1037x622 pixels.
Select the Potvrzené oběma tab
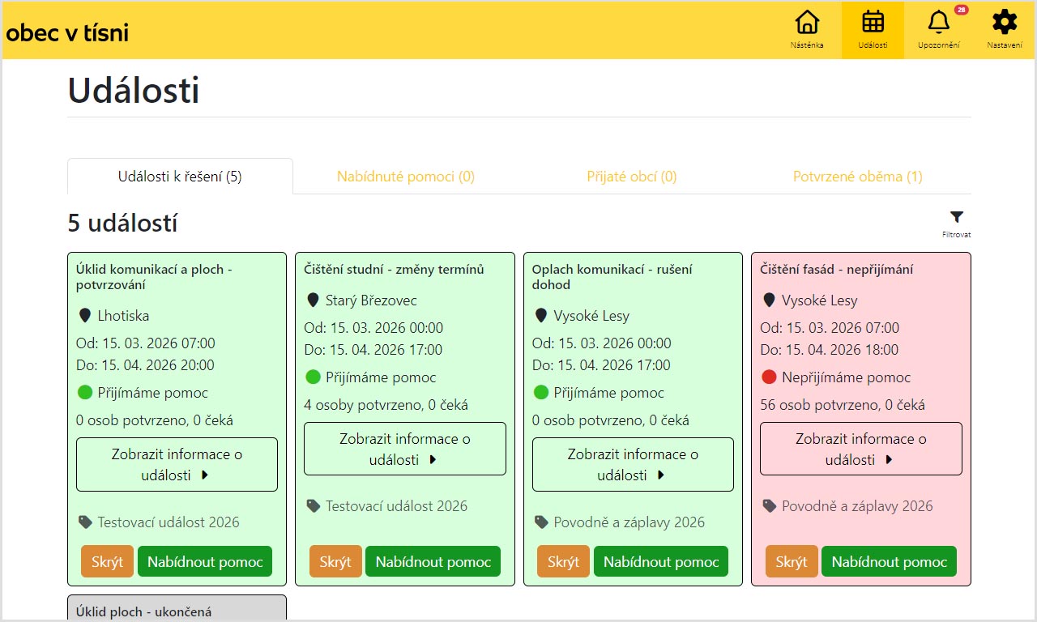[857, 177]
